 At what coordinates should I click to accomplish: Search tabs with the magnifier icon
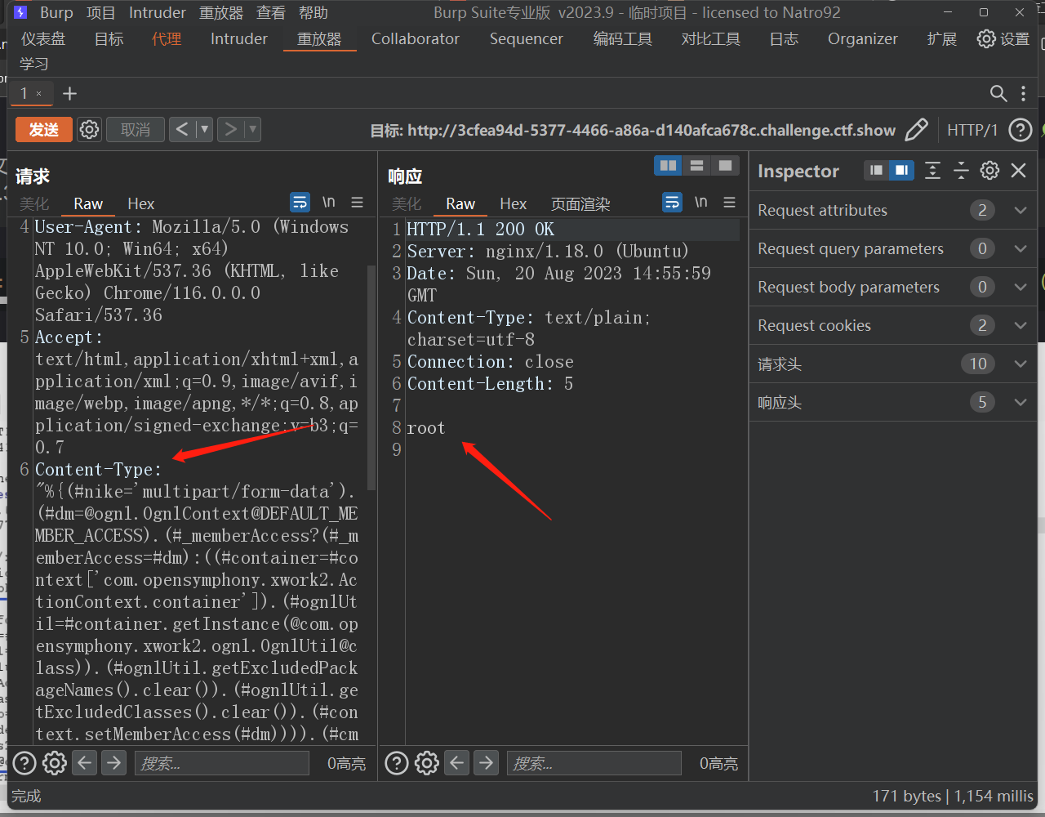998,94
